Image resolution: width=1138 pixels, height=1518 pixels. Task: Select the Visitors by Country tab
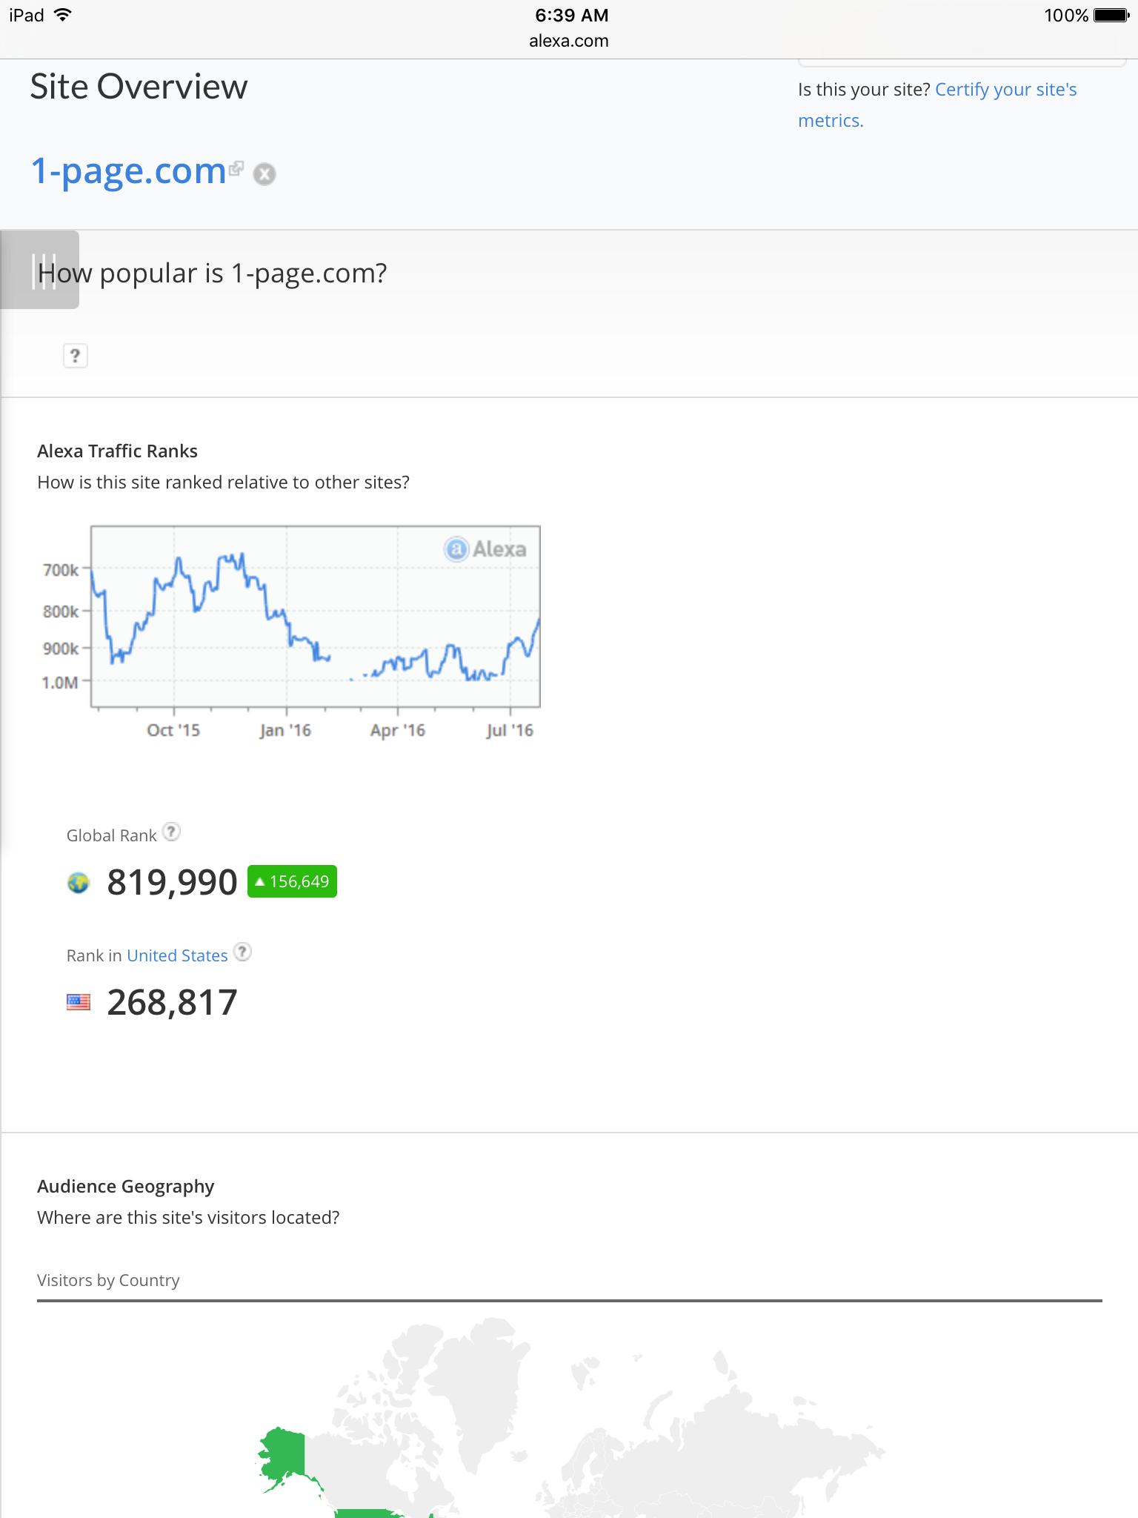pyautogui.click(x=108, y=1280)
